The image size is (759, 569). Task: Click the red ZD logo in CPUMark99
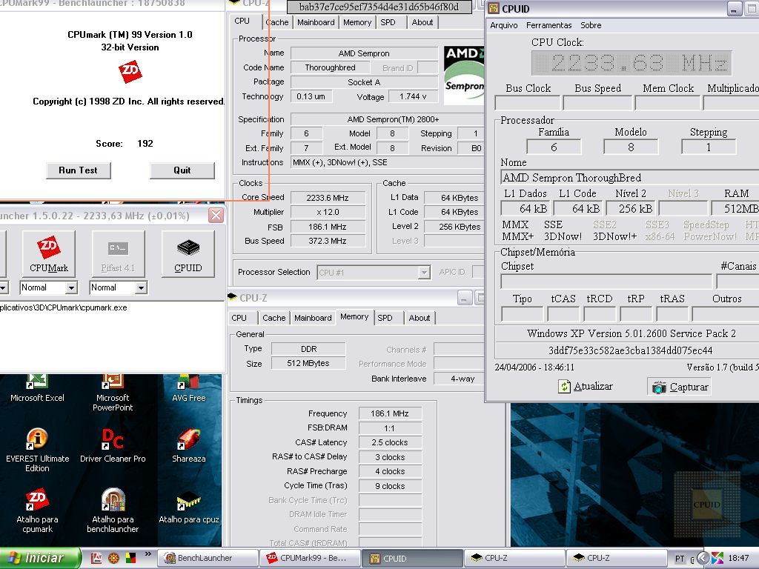130,72
